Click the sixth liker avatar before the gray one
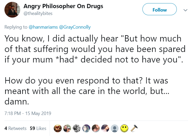Image resolution: width=192 pixels, height=136 pixels. click(105, 128)
